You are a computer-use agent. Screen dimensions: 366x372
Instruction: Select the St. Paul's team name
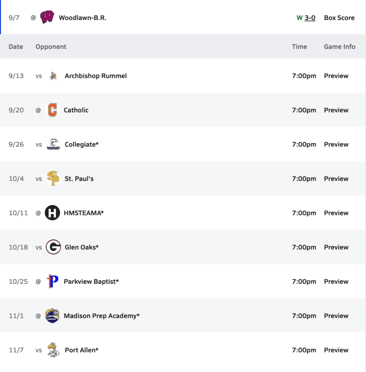point(79,179)
